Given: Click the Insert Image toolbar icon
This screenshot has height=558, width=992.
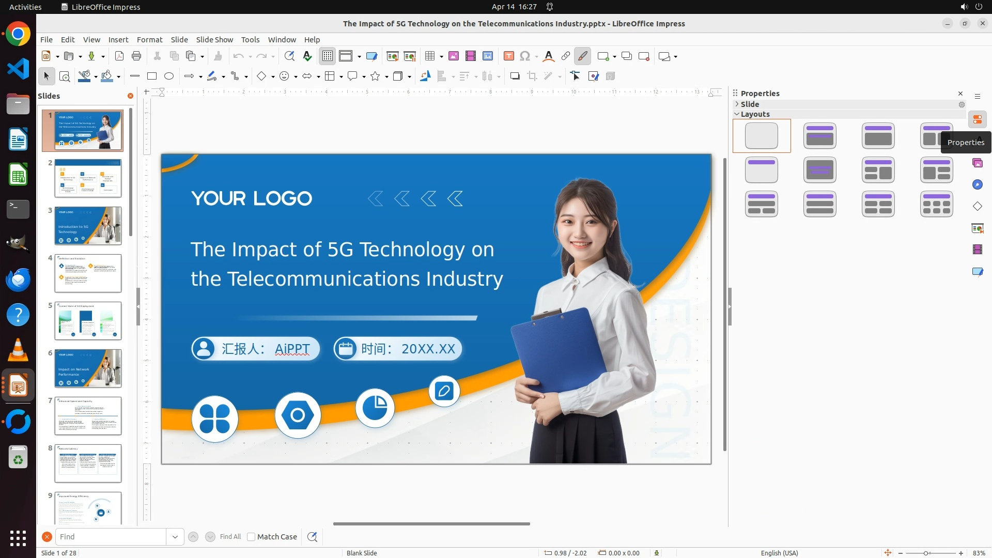Looking at the screenshot, I should click(x=454, y=56).
